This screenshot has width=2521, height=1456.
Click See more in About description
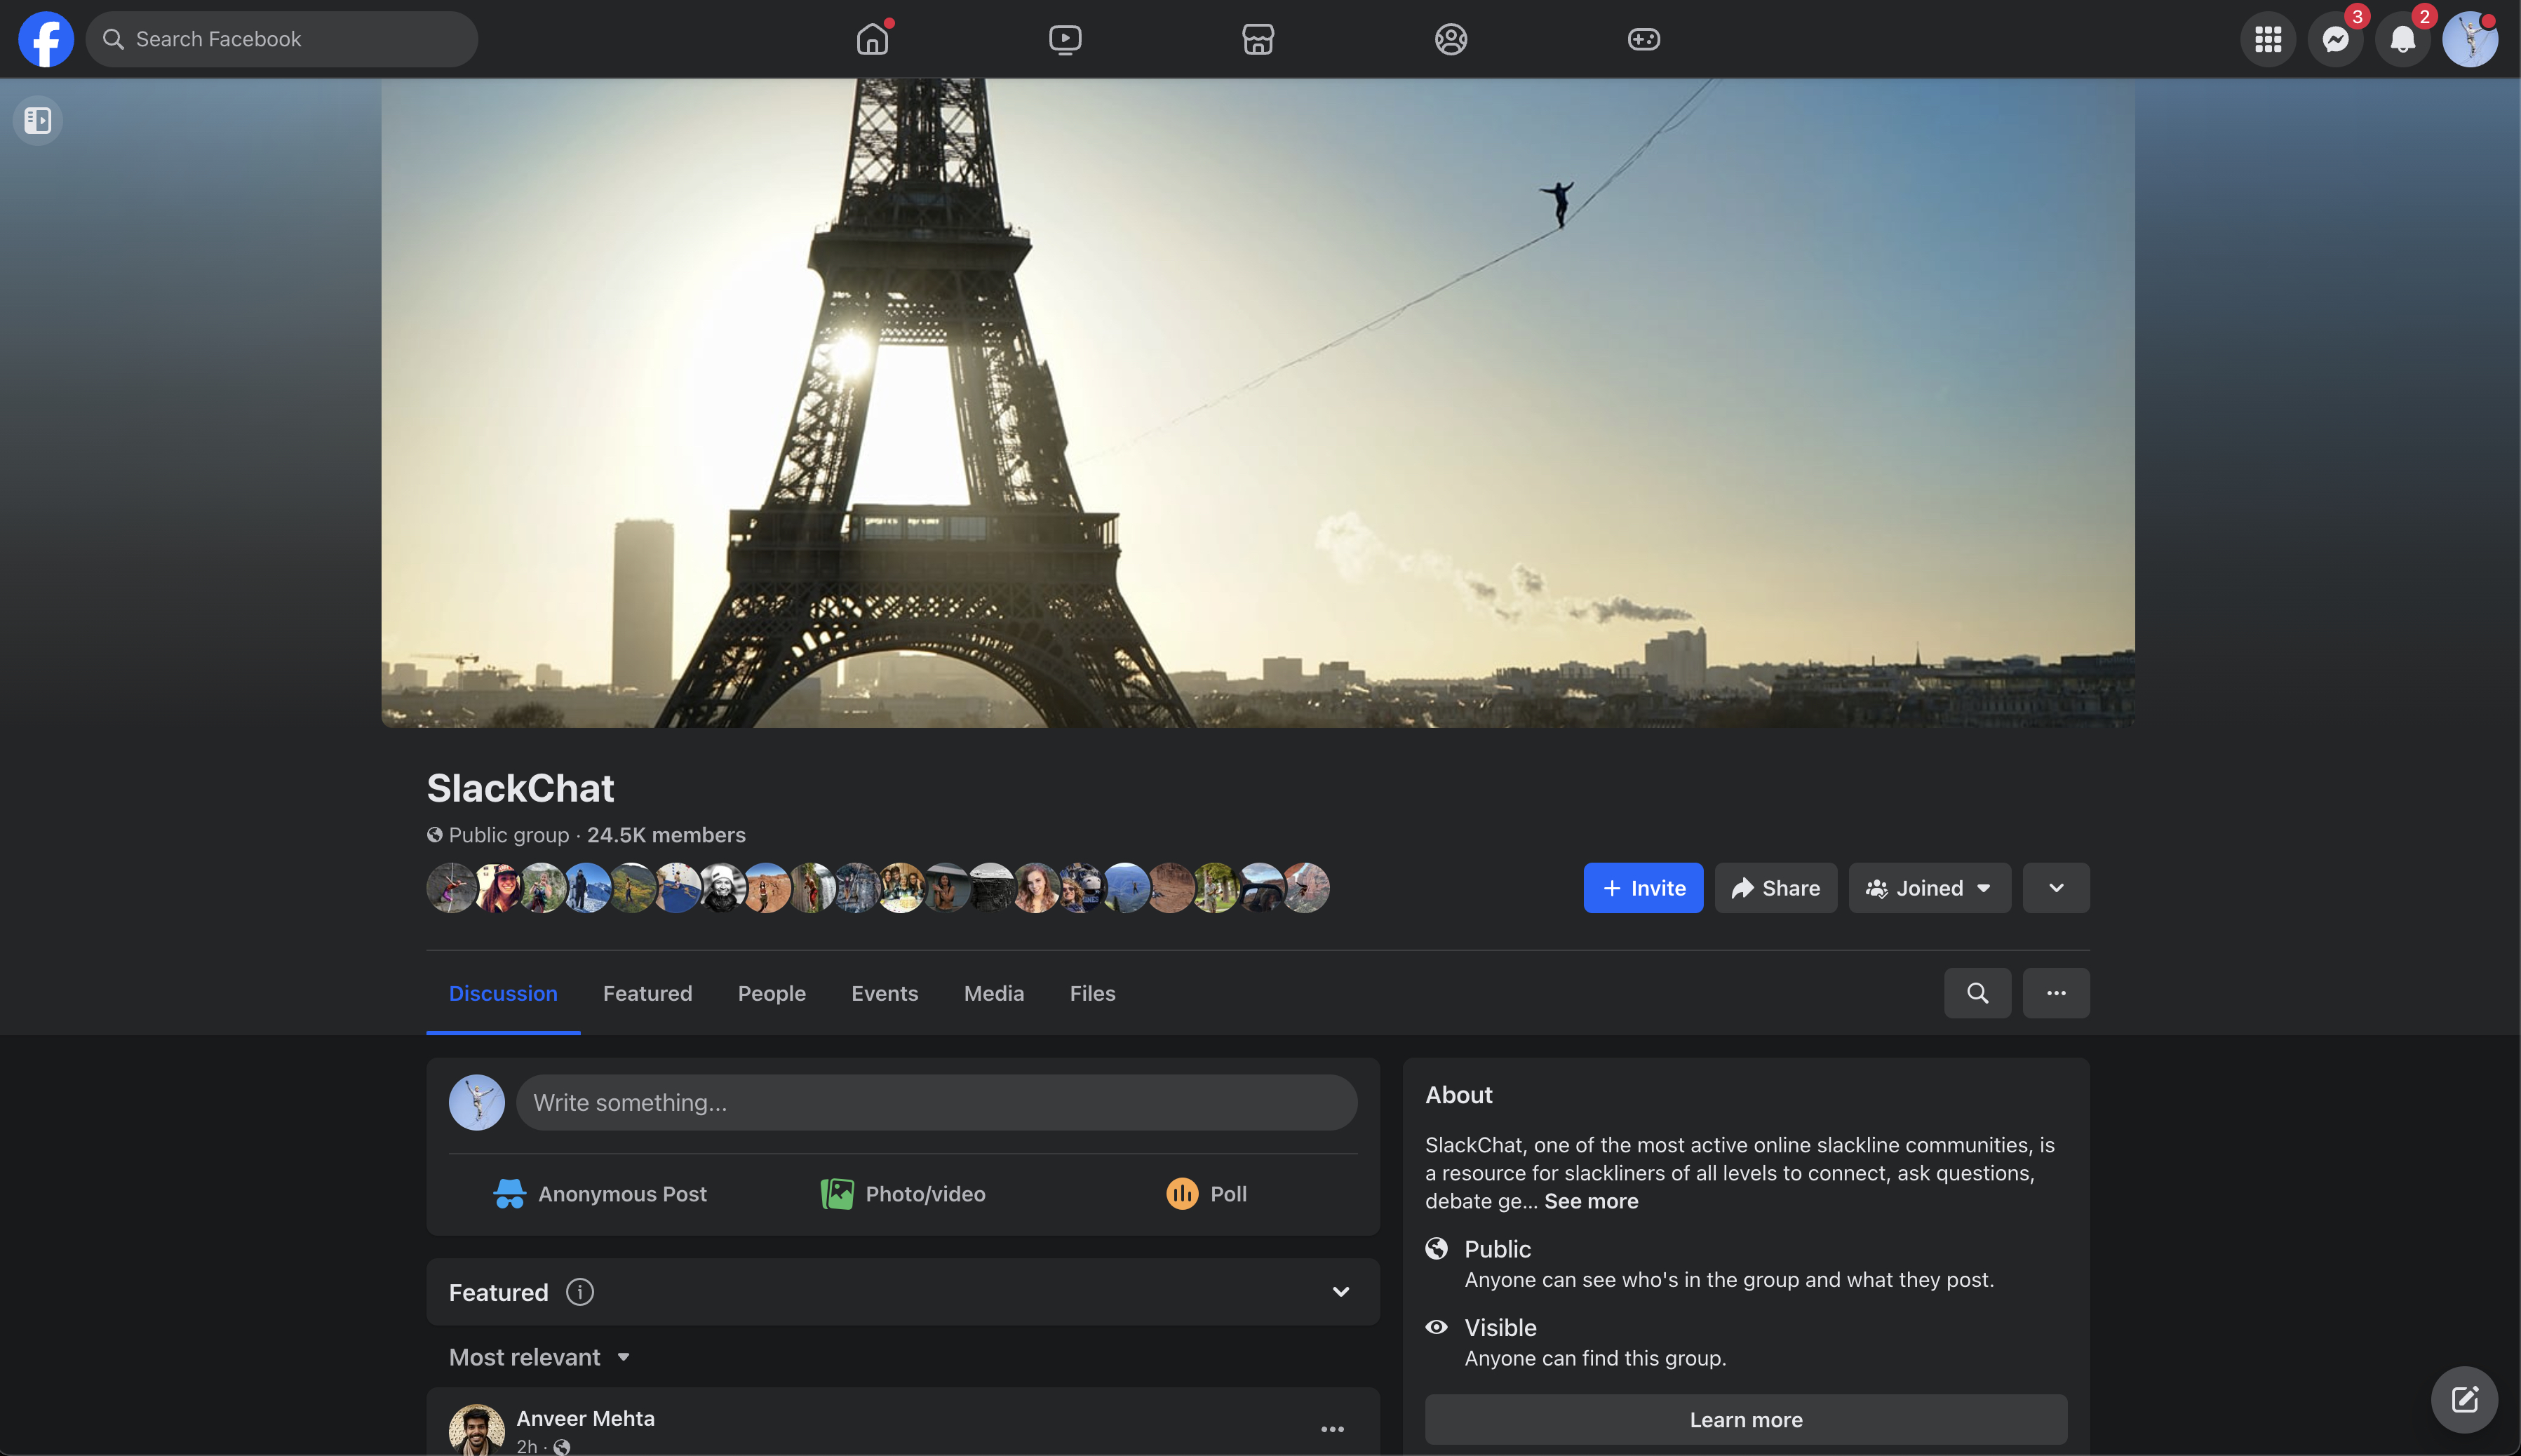(1590, 1201)
